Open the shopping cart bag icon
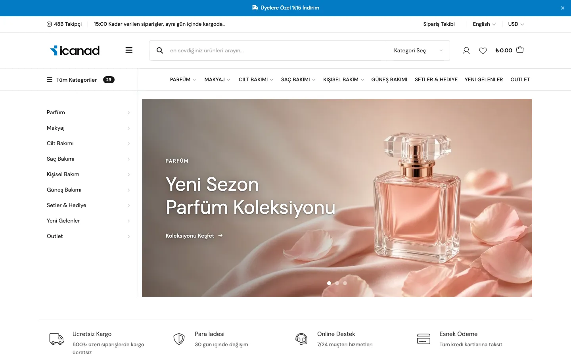Screen dimensions: 571x357 520,50
